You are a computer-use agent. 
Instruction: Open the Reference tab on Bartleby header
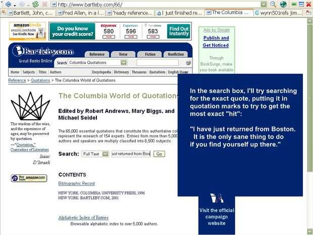pyautogui.click(x=97, y=54)
